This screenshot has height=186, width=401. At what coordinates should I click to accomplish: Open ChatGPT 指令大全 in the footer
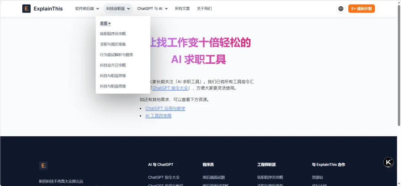pos(164,177)
